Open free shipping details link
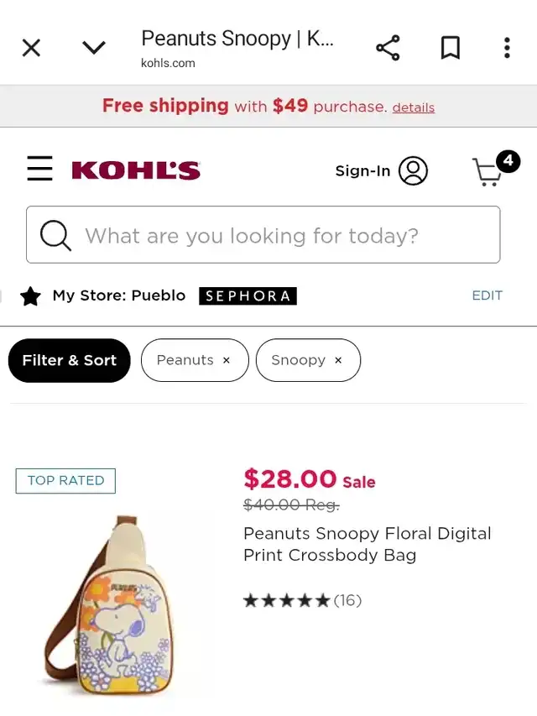Viewport: 537px width, 716px height. click(x=414, y=107)
